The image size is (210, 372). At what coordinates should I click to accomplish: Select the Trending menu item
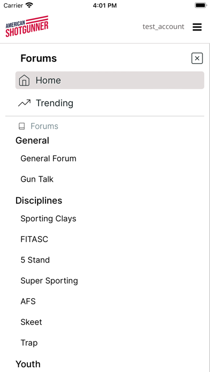tap(110, 103)
